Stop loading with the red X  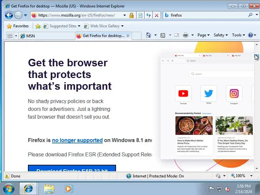tap(156, 15)
